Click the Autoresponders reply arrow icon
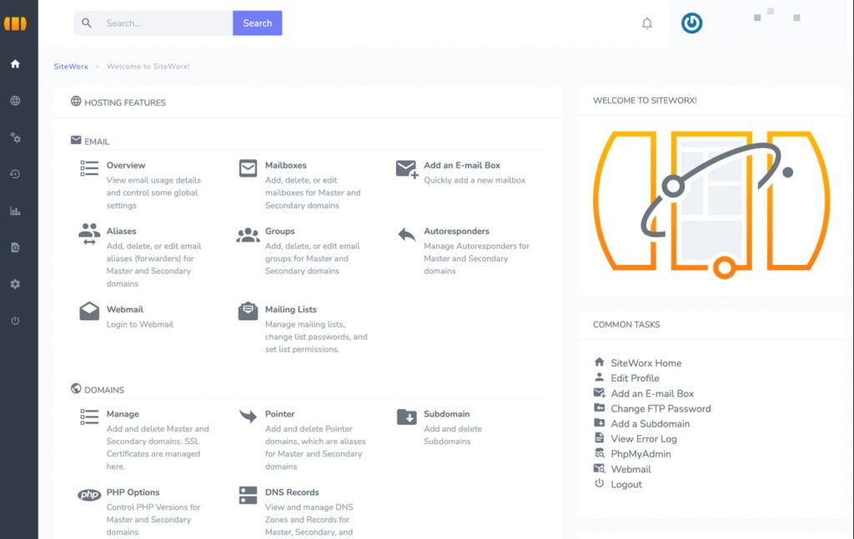Image resolution: width=854 pixels, height=539 pixels. 407,234
